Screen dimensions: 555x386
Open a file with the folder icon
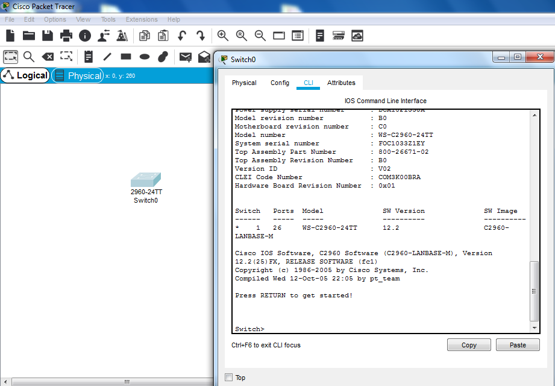(x=28, y=36)
